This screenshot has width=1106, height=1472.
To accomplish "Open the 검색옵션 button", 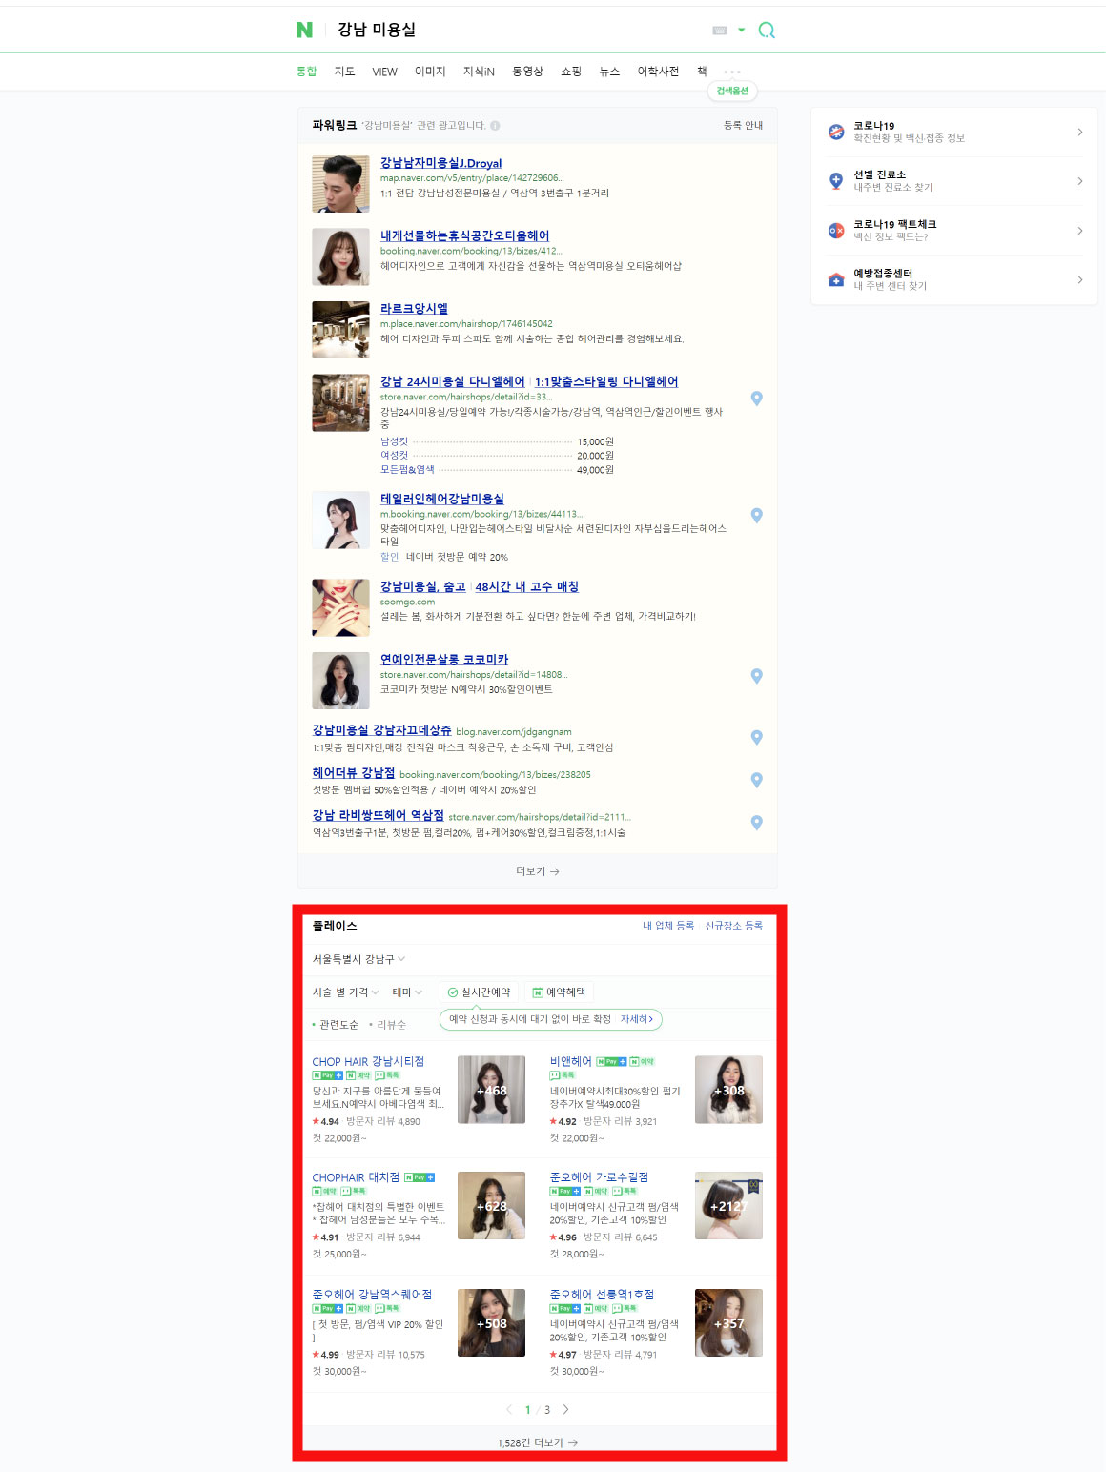I will [732, 91].
